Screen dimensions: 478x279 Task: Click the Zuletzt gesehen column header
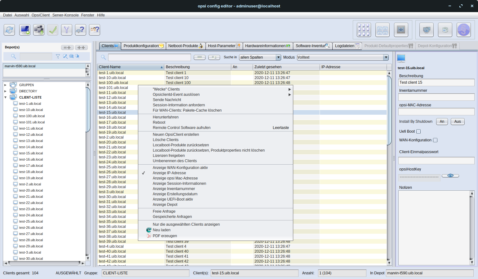pyautogui.click(x=286, y=67)
